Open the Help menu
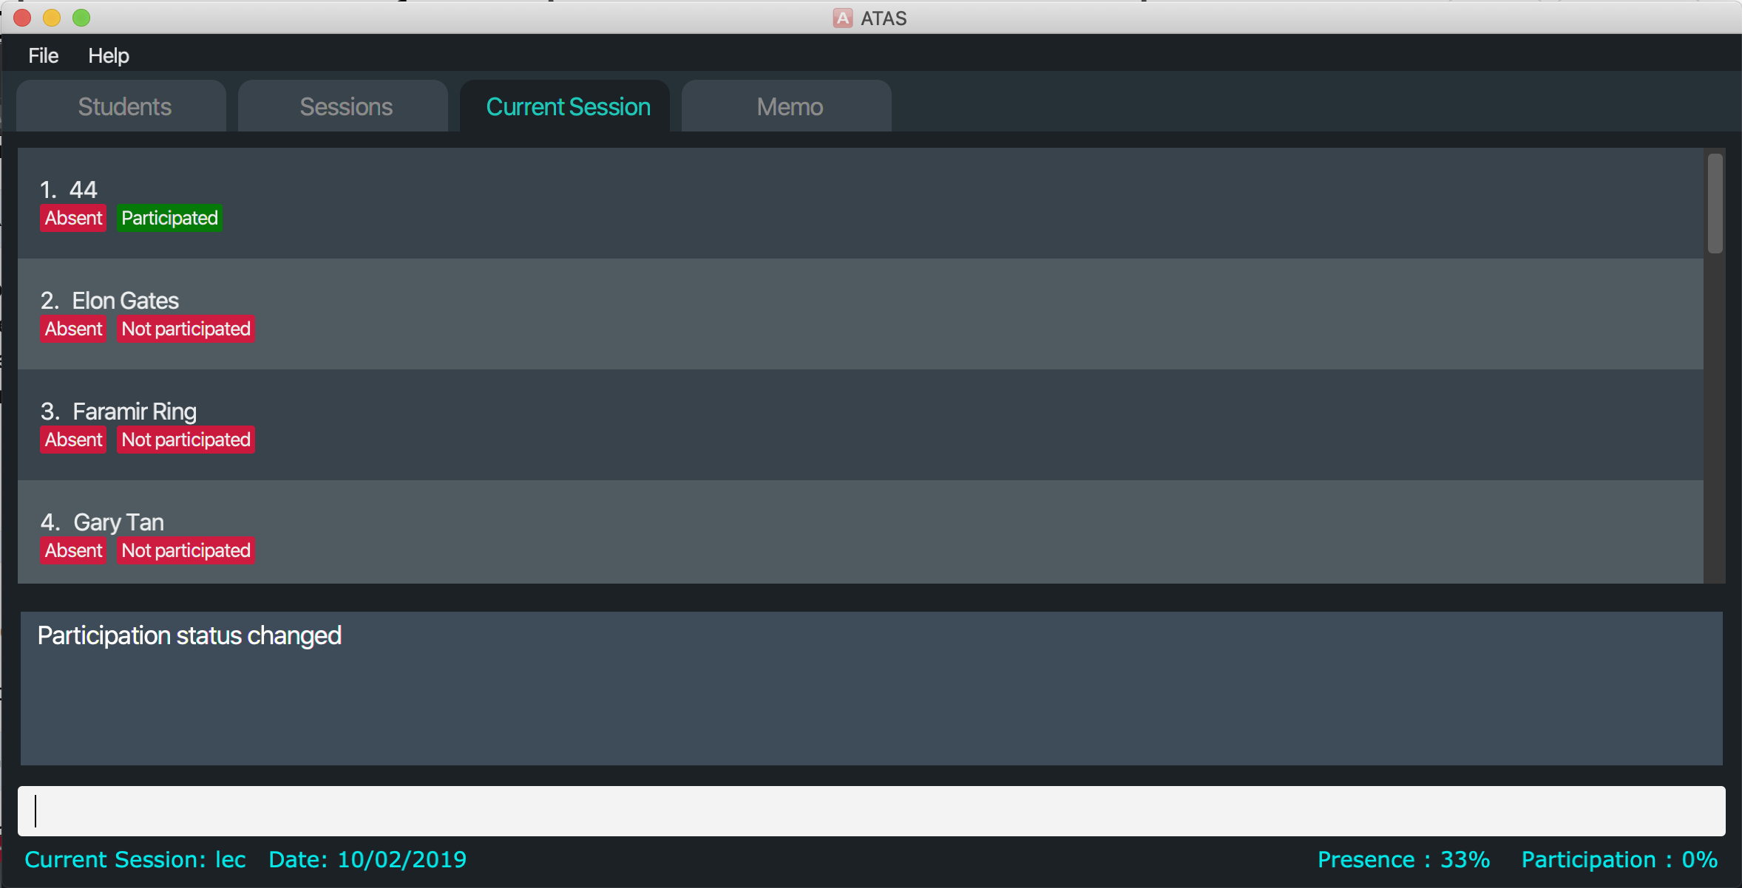 click(108, 55)
